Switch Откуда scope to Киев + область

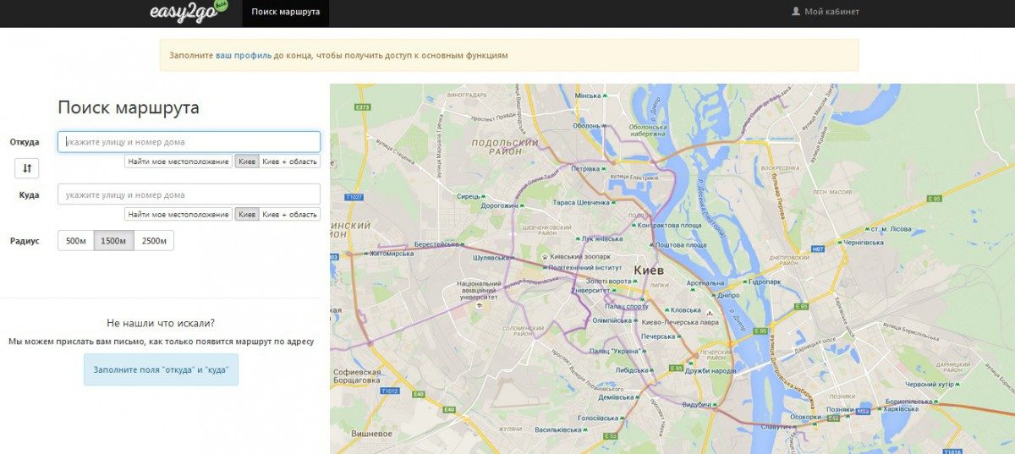[289, 161]
